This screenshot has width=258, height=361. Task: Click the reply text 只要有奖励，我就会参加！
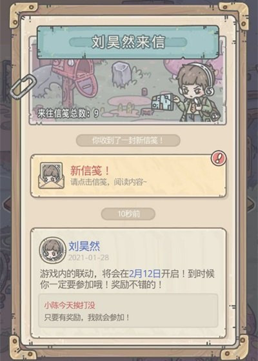[x=86, y=318]
